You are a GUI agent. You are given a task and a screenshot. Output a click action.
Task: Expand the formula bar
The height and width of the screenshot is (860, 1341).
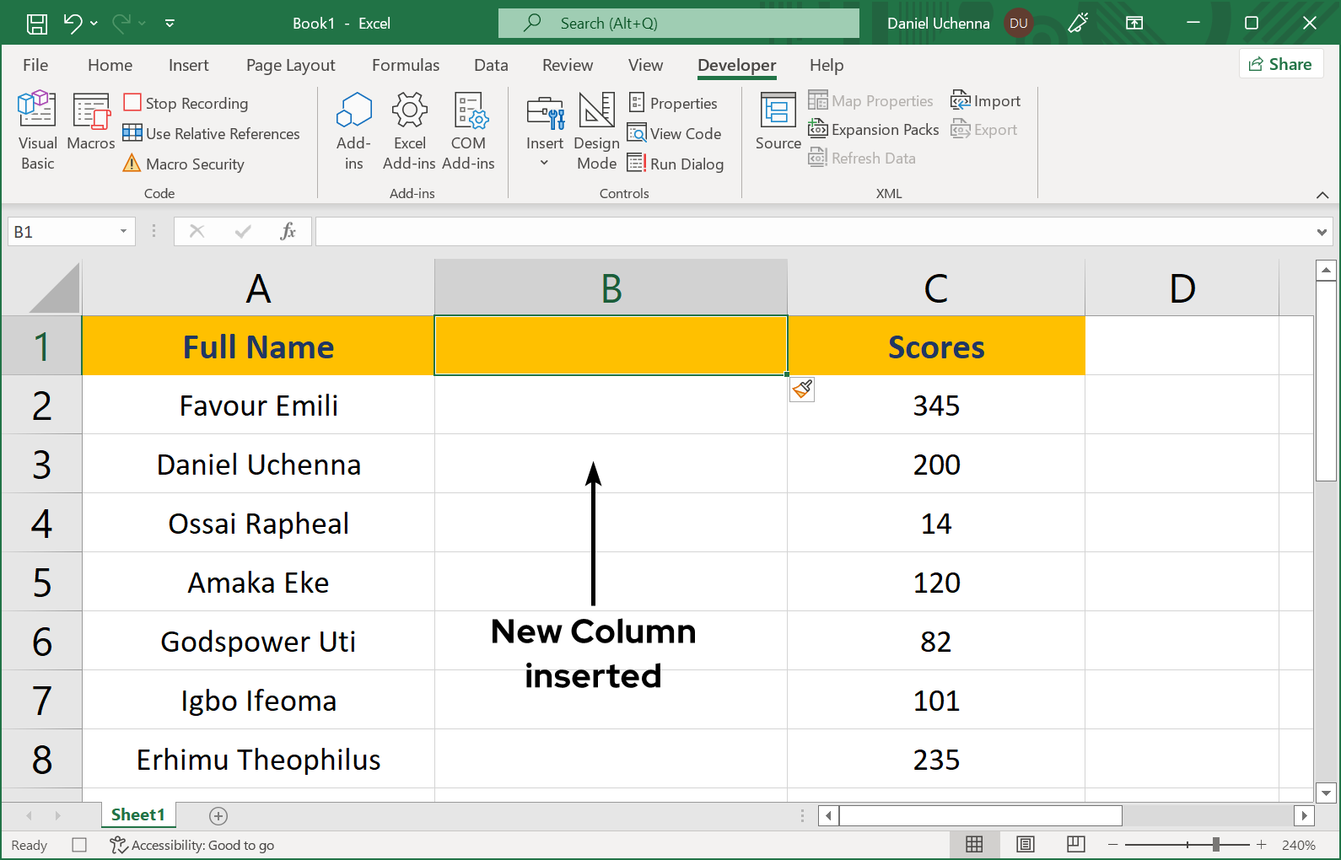click(x=1321, y=232)
